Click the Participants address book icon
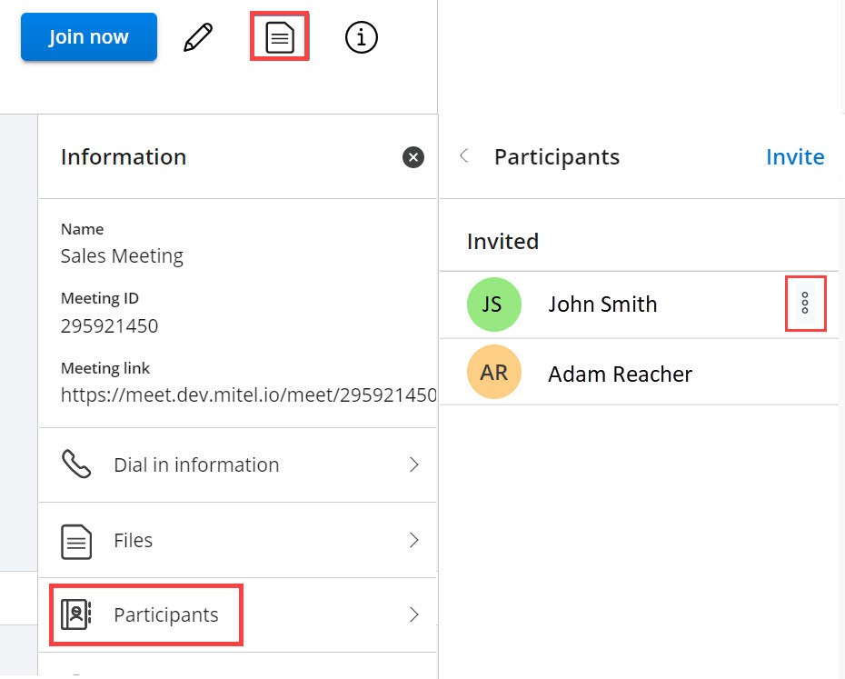 tap(76, 615)
